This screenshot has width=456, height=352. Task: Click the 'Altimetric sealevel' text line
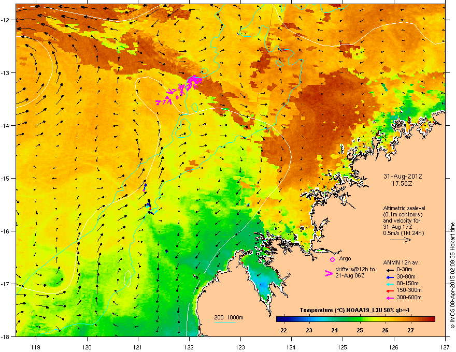[404, 208]
